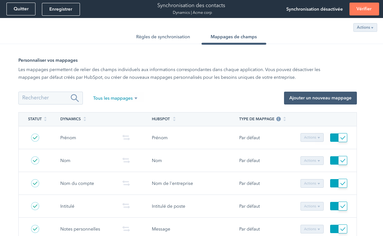This screenshot has width=383, height=236.
Task: Select the Mappages de champs tab
Action: [x=234, y=37]
